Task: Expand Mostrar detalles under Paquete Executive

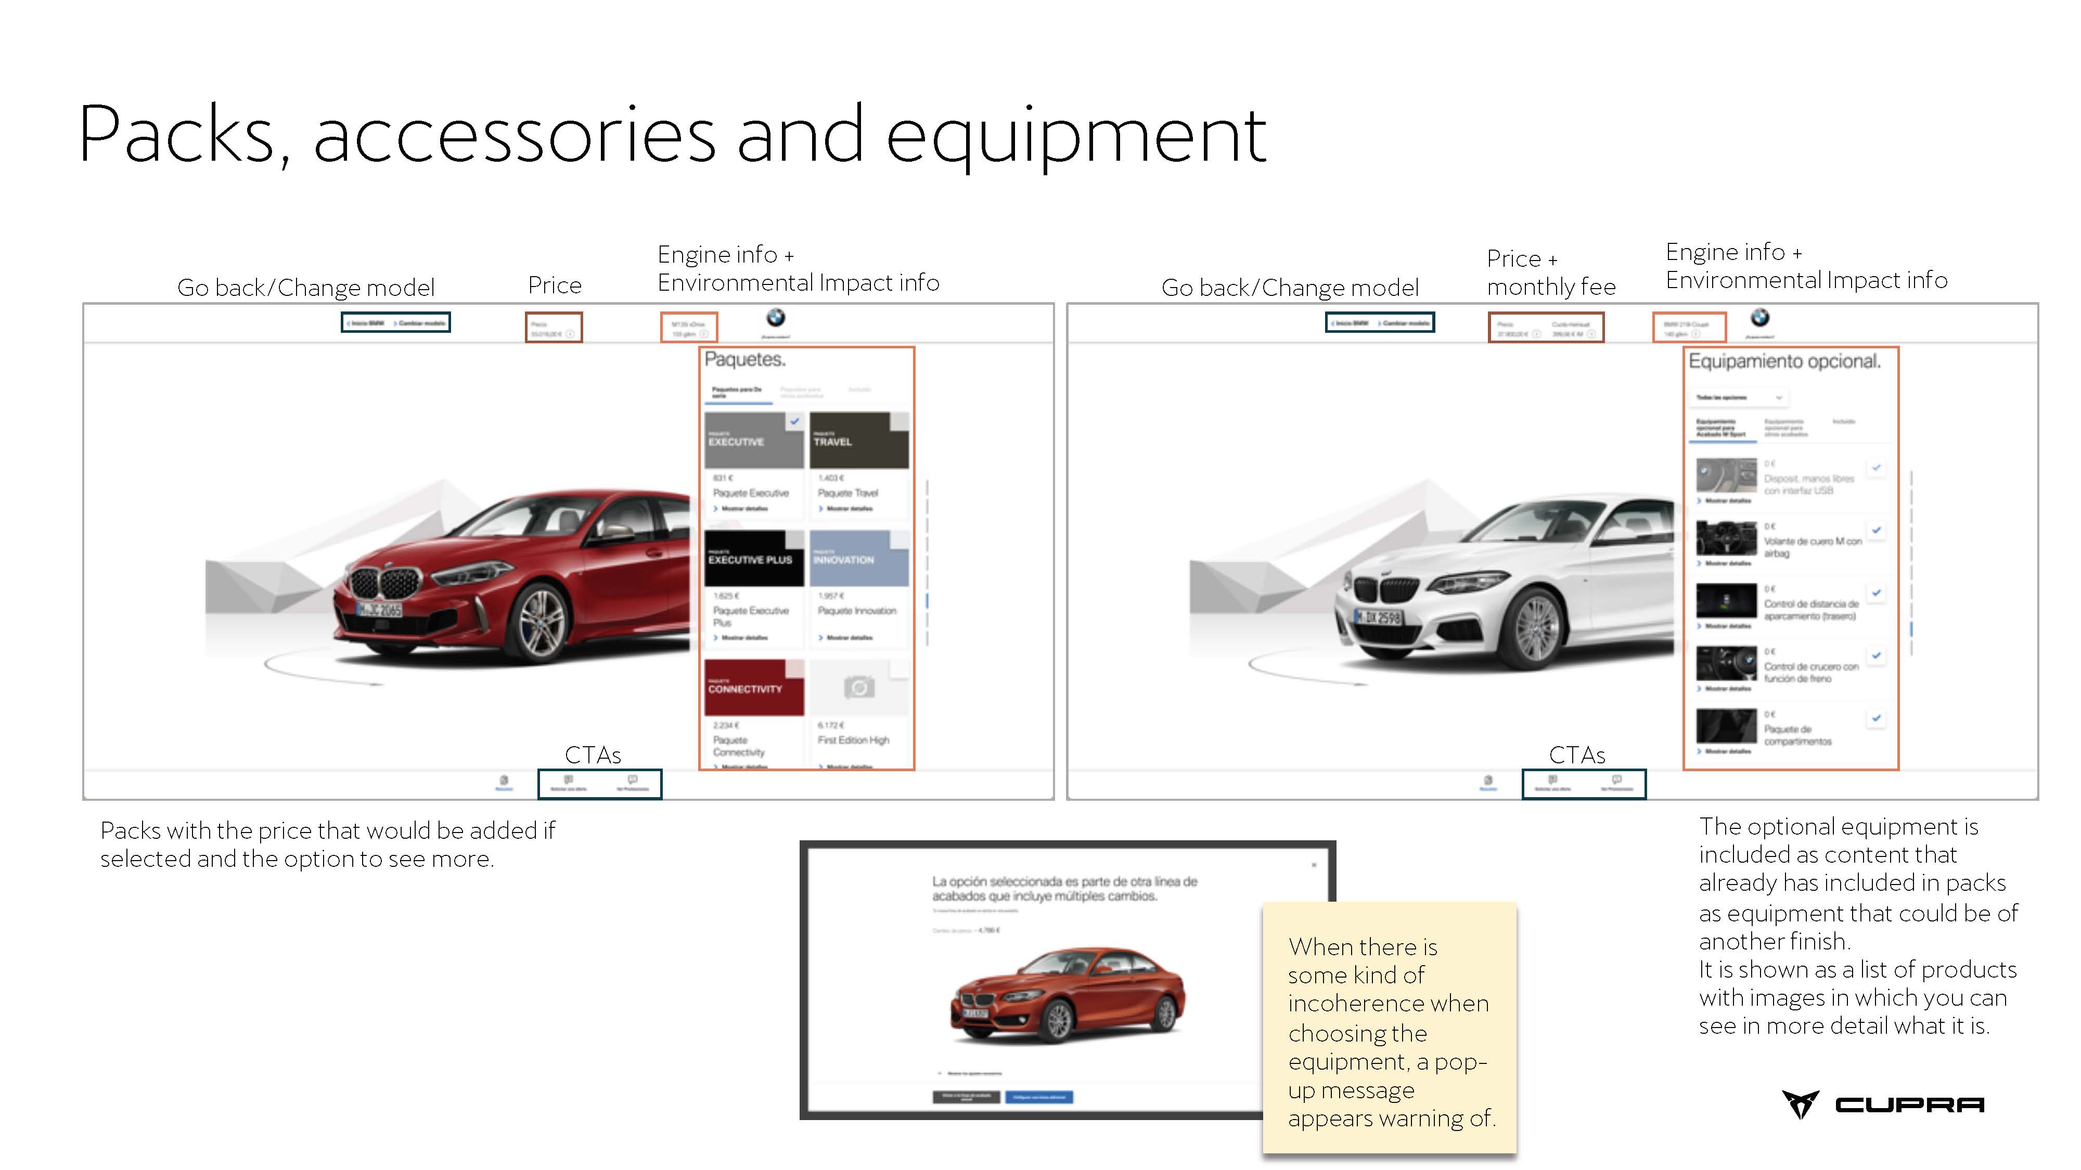Action: click(740, 509)
